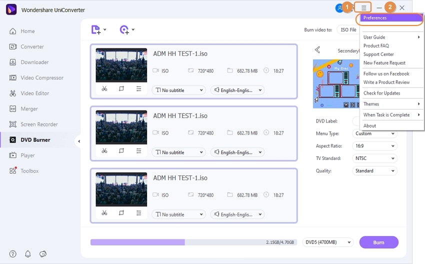425x264 pixels.
Task: Click the help question mark icon
Action: pos(12,254)
